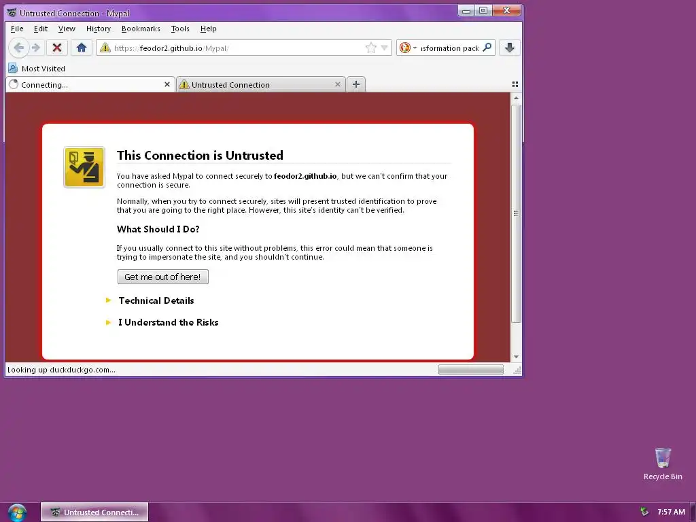696x522 pixels.
Task: Open the Bookmarks menu
Action: click(x=141, y=29)
